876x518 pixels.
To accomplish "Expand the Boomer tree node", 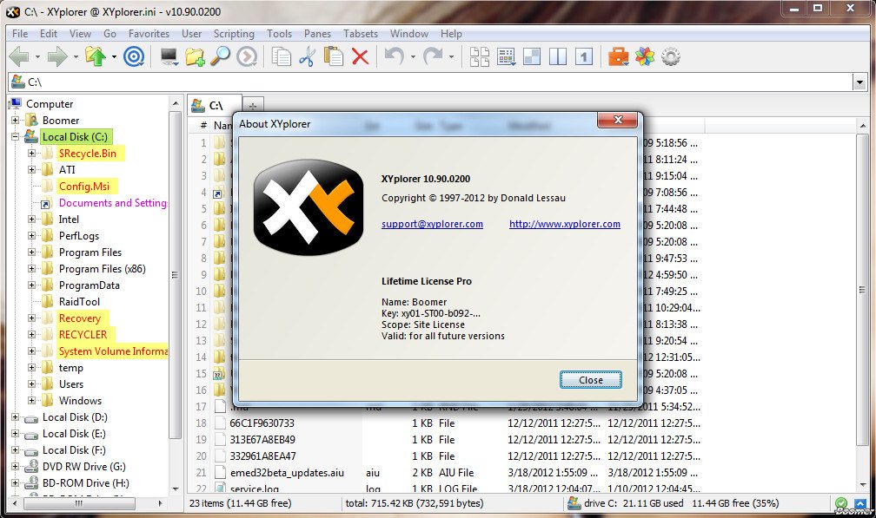I will [15, 120].
